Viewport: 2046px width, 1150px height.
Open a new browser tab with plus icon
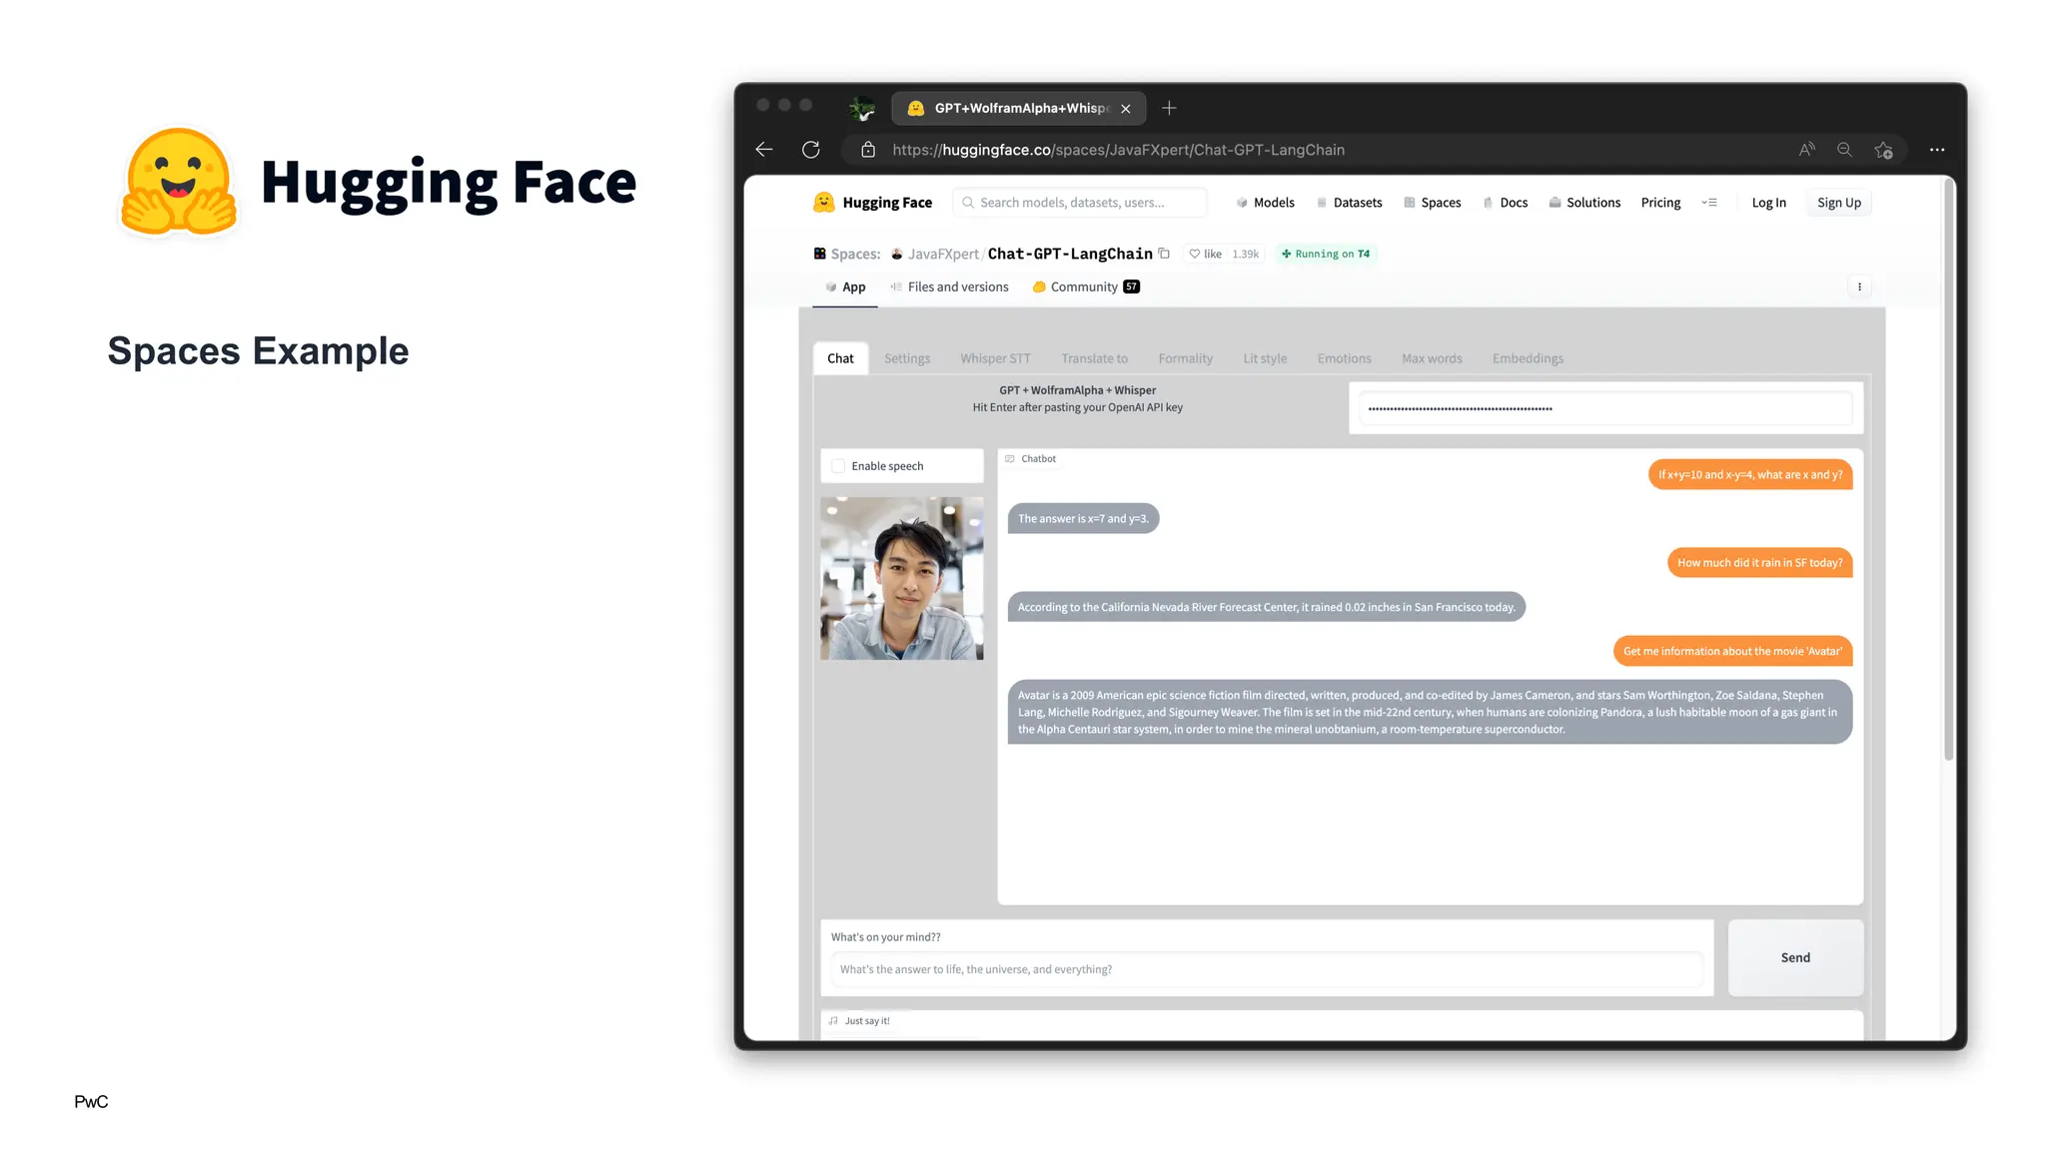point(1169,108)
